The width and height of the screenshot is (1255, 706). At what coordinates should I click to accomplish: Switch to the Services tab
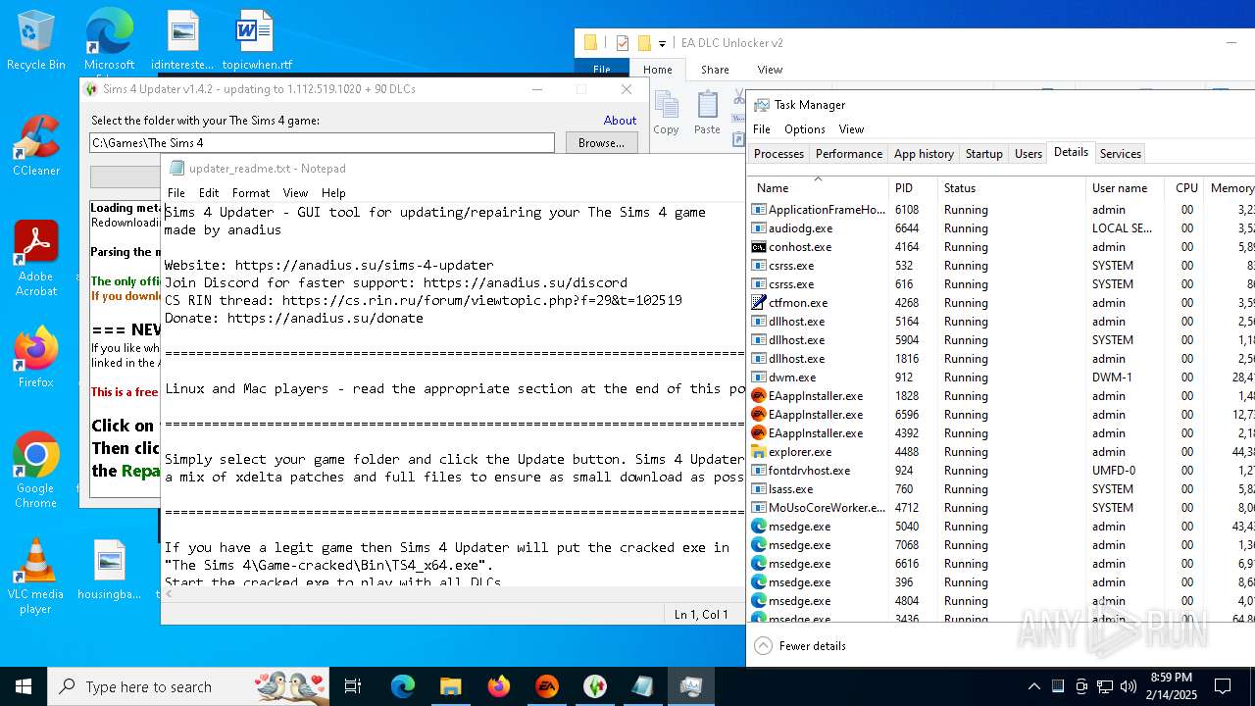1121,154
